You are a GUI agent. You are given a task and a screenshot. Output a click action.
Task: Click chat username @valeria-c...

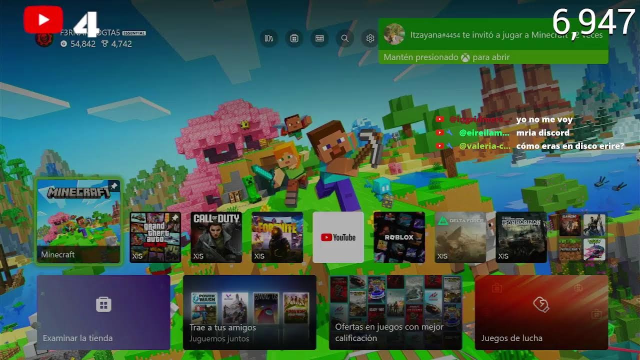pyautogui.click(x=485, y=146)
